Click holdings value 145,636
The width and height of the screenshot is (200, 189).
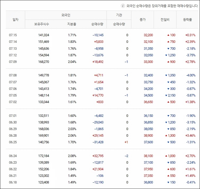click(x=44, y=49)
